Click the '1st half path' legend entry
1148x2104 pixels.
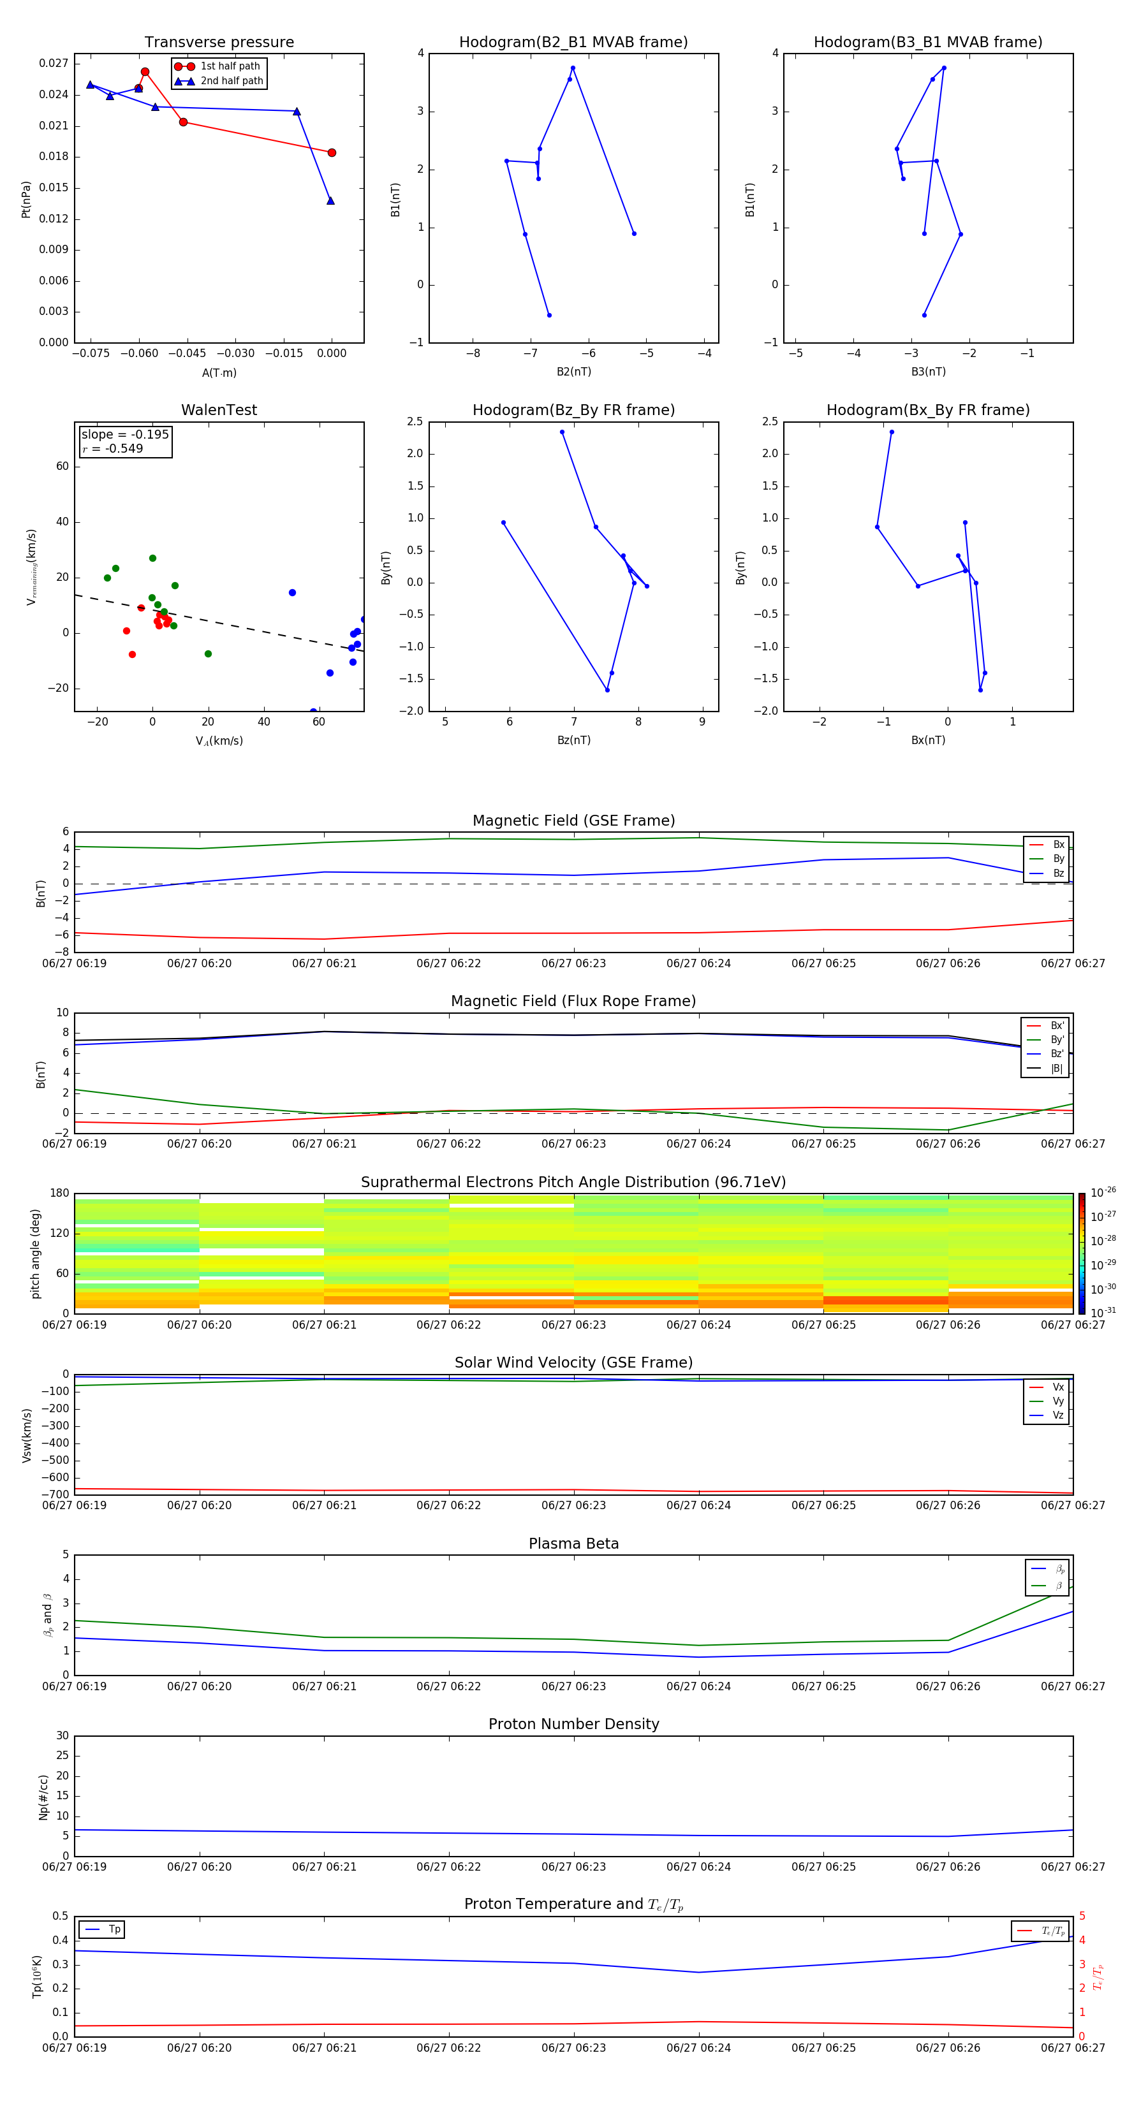[217, 66]
